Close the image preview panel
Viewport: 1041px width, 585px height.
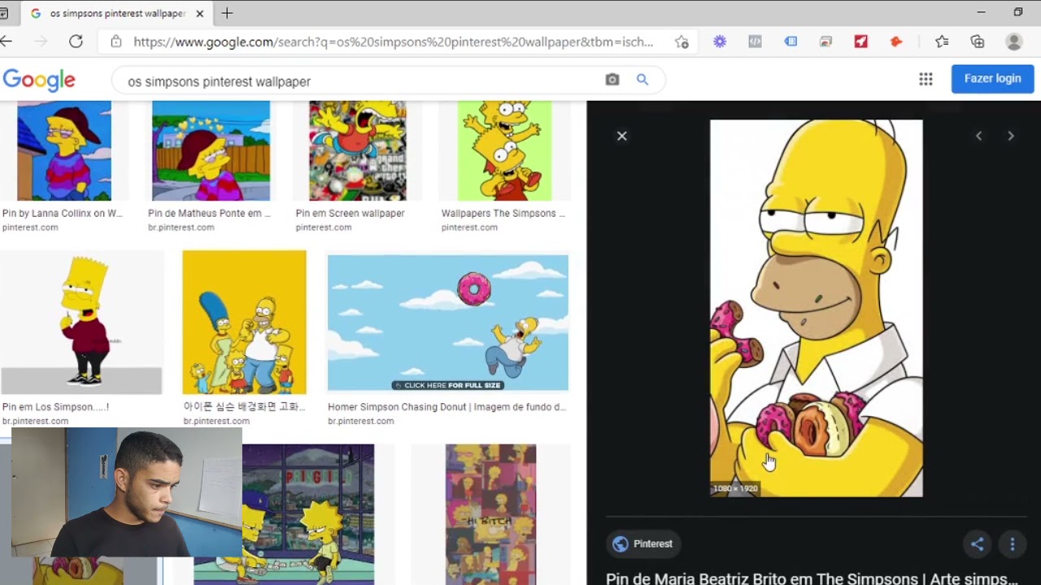622,136
